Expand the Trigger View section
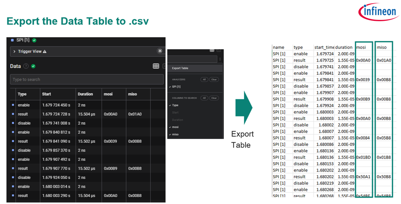401x204 pixels. coord(14,51)
